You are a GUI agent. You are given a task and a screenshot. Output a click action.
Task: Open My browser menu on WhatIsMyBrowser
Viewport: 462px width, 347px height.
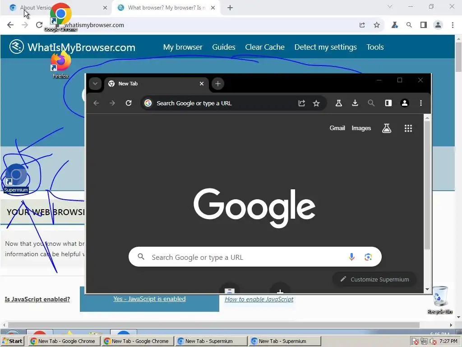pos(183,47)
